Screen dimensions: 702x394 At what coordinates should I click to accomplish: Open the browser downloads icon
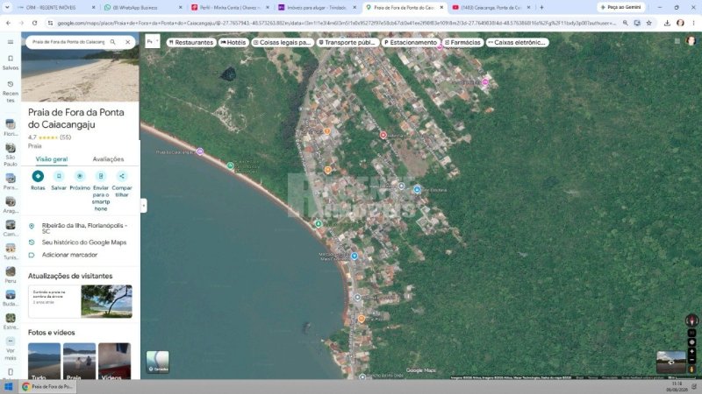tap(667, 23)
